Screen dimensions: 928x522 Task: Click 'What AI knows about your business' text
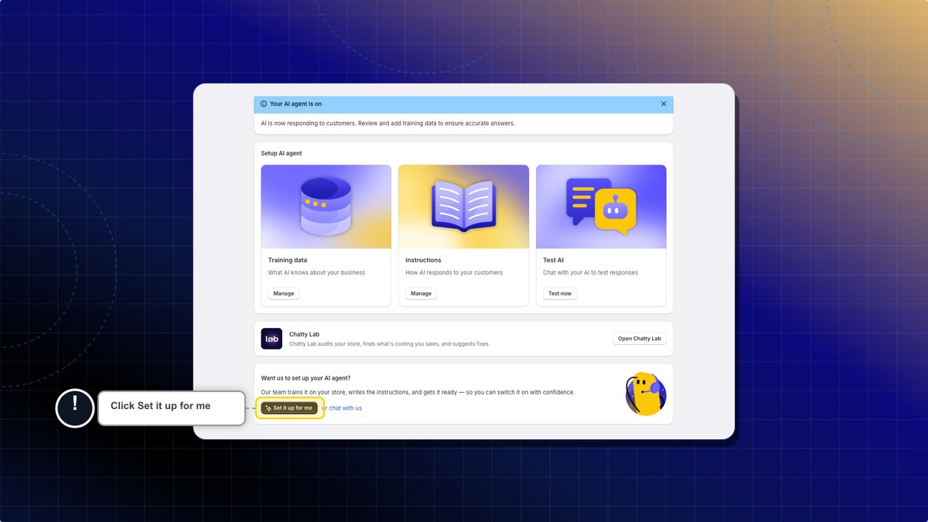[316, 273]
